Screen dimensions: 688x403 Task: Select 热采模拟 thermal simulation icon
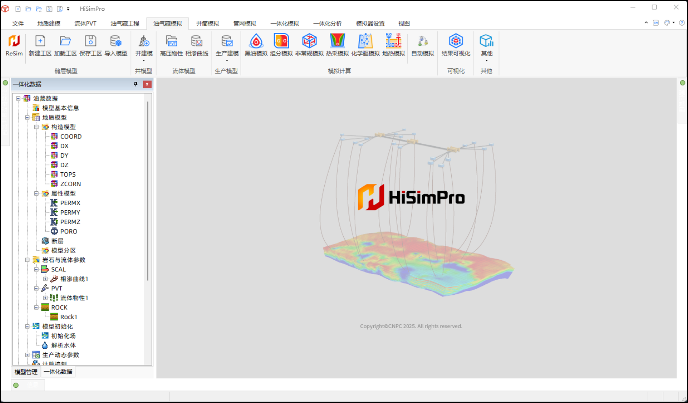pos(337,45)
